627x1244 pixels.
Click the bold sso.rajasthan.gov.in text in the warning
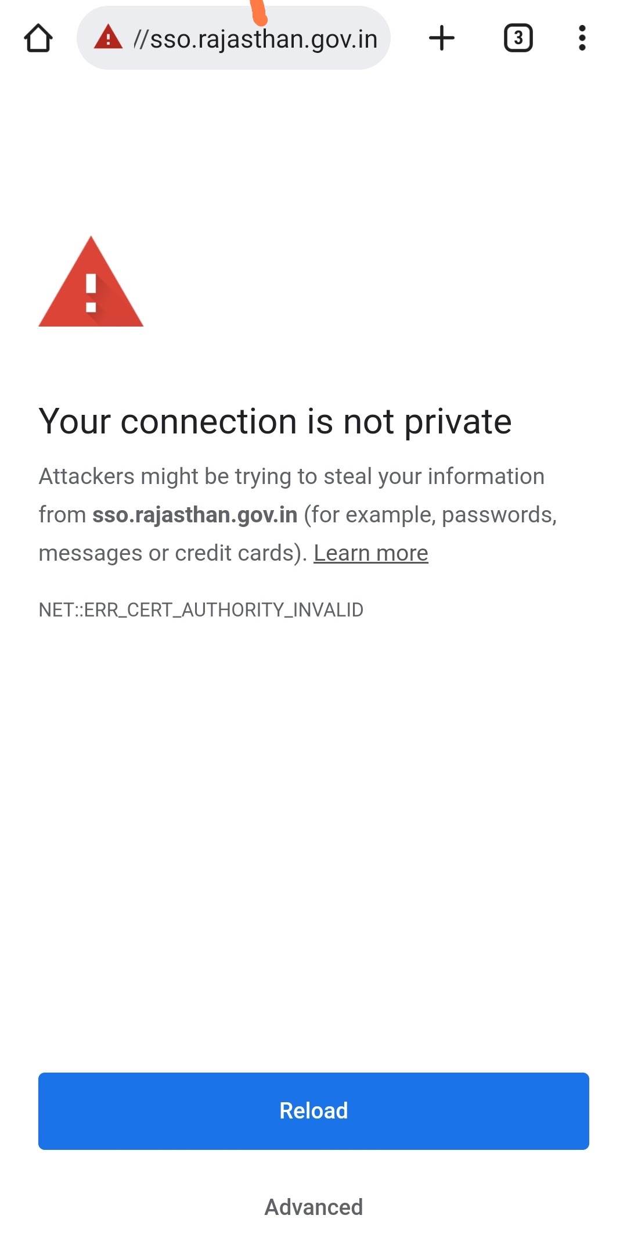(195, 515)
